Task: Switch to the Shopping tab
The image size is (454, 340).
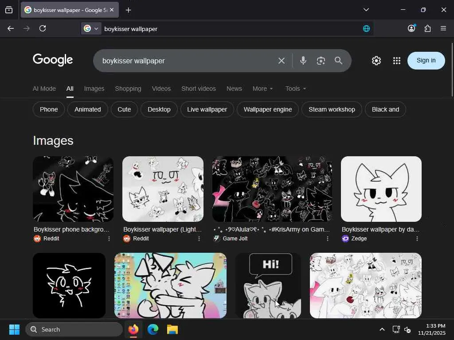Action: (128, 89)
